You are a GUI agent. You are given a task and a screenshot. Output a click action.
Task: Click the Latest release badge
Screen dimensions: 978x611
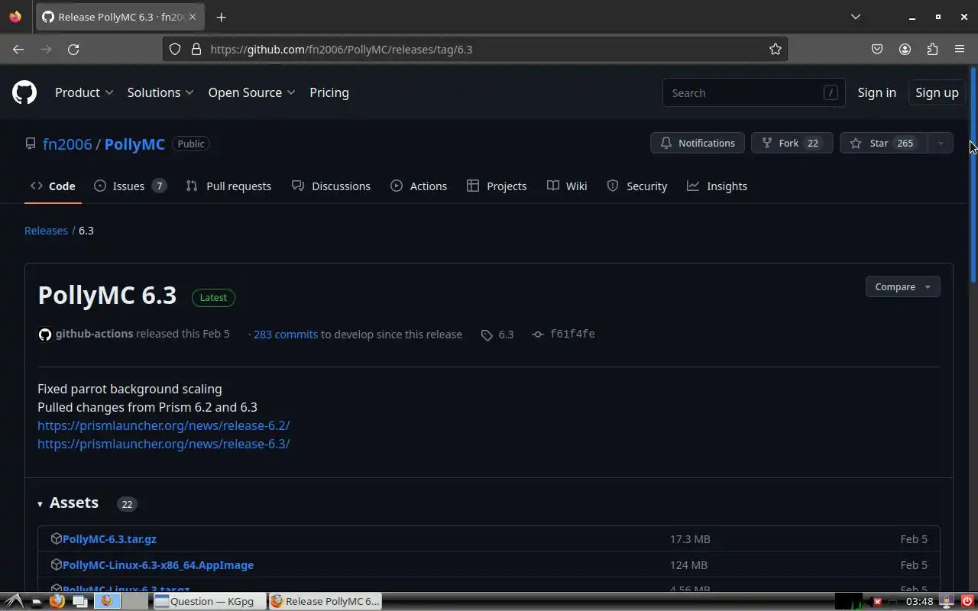tap(213, 297)
